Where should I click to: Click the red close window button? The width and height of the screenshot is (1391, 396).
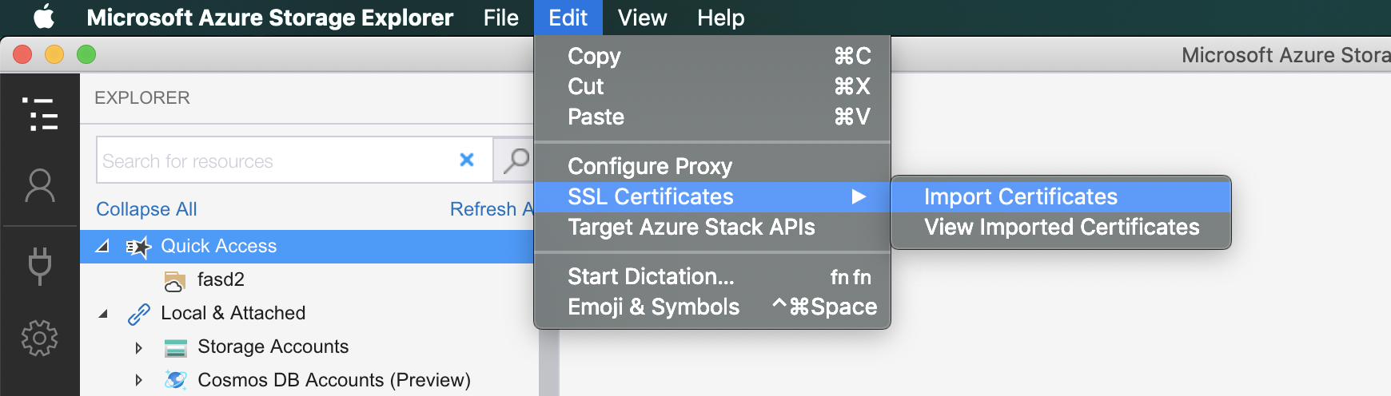(x=22, y=54)
